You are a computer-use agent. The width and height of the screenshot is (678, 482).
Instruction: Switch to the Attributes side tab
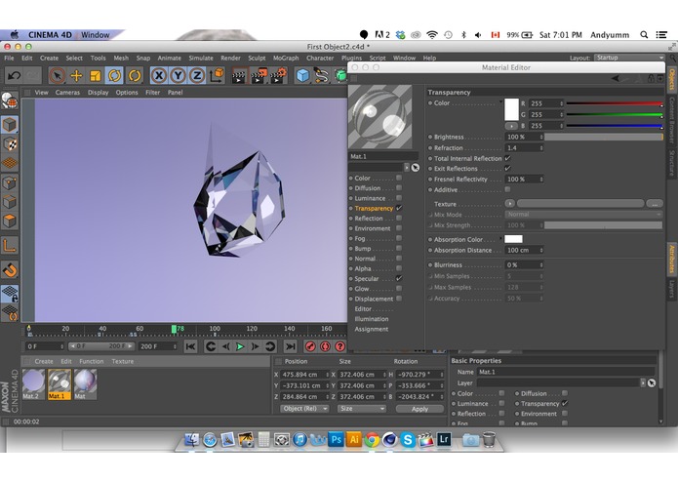point(671,259)
